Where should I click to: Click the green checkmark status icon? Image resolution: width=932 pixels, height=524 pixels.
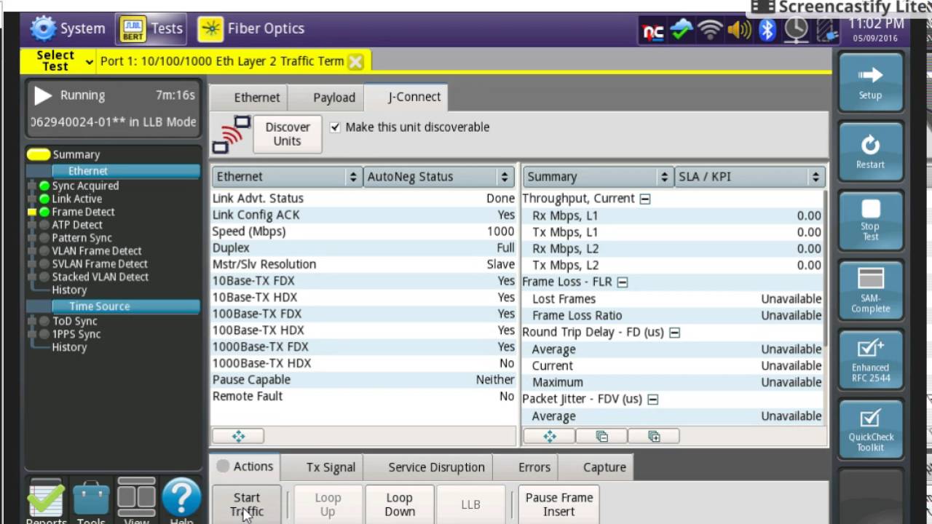coord(682,30)
